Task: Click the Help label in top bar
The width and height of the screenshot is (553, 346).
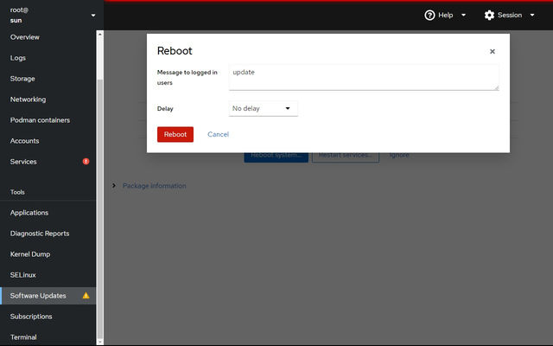Action: [x=446, y=16]
